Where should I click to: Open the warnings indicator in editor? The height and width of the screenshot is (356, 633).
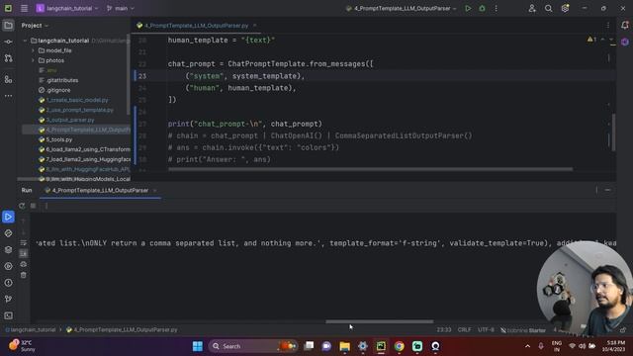[591, 40]
